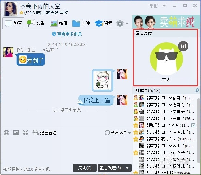Edit group card pencil icon on 助理 row
The height and width of the screenshot is (175, 201).
[x=193, y=125]
